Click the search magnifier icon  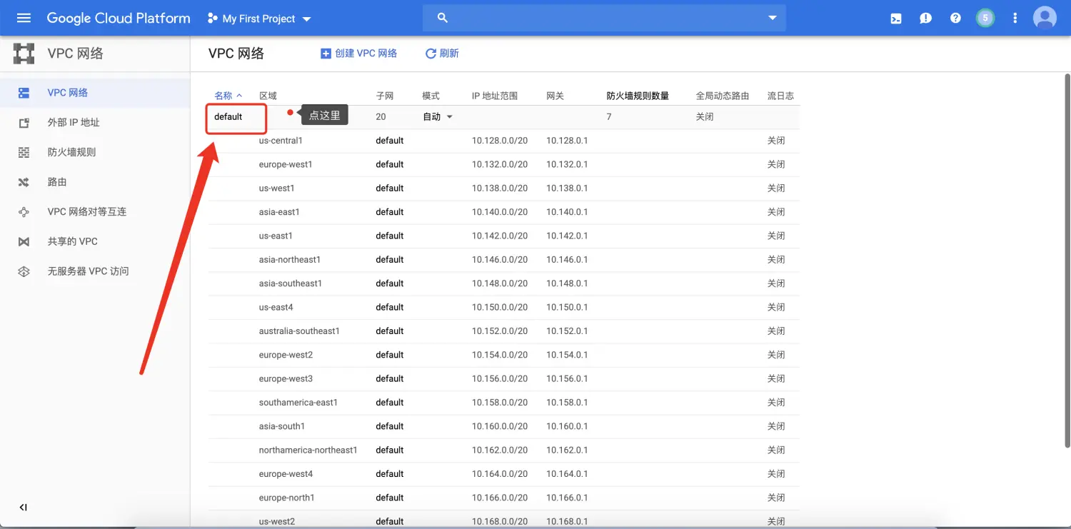click(x=443, y=18)
